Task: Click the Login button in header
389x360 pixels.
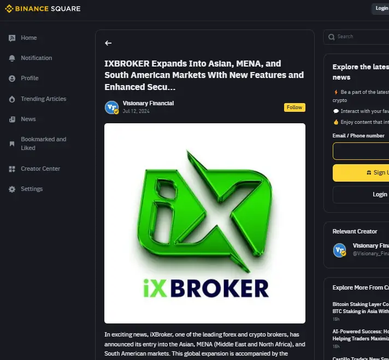Action: click(x=380, y=8)
